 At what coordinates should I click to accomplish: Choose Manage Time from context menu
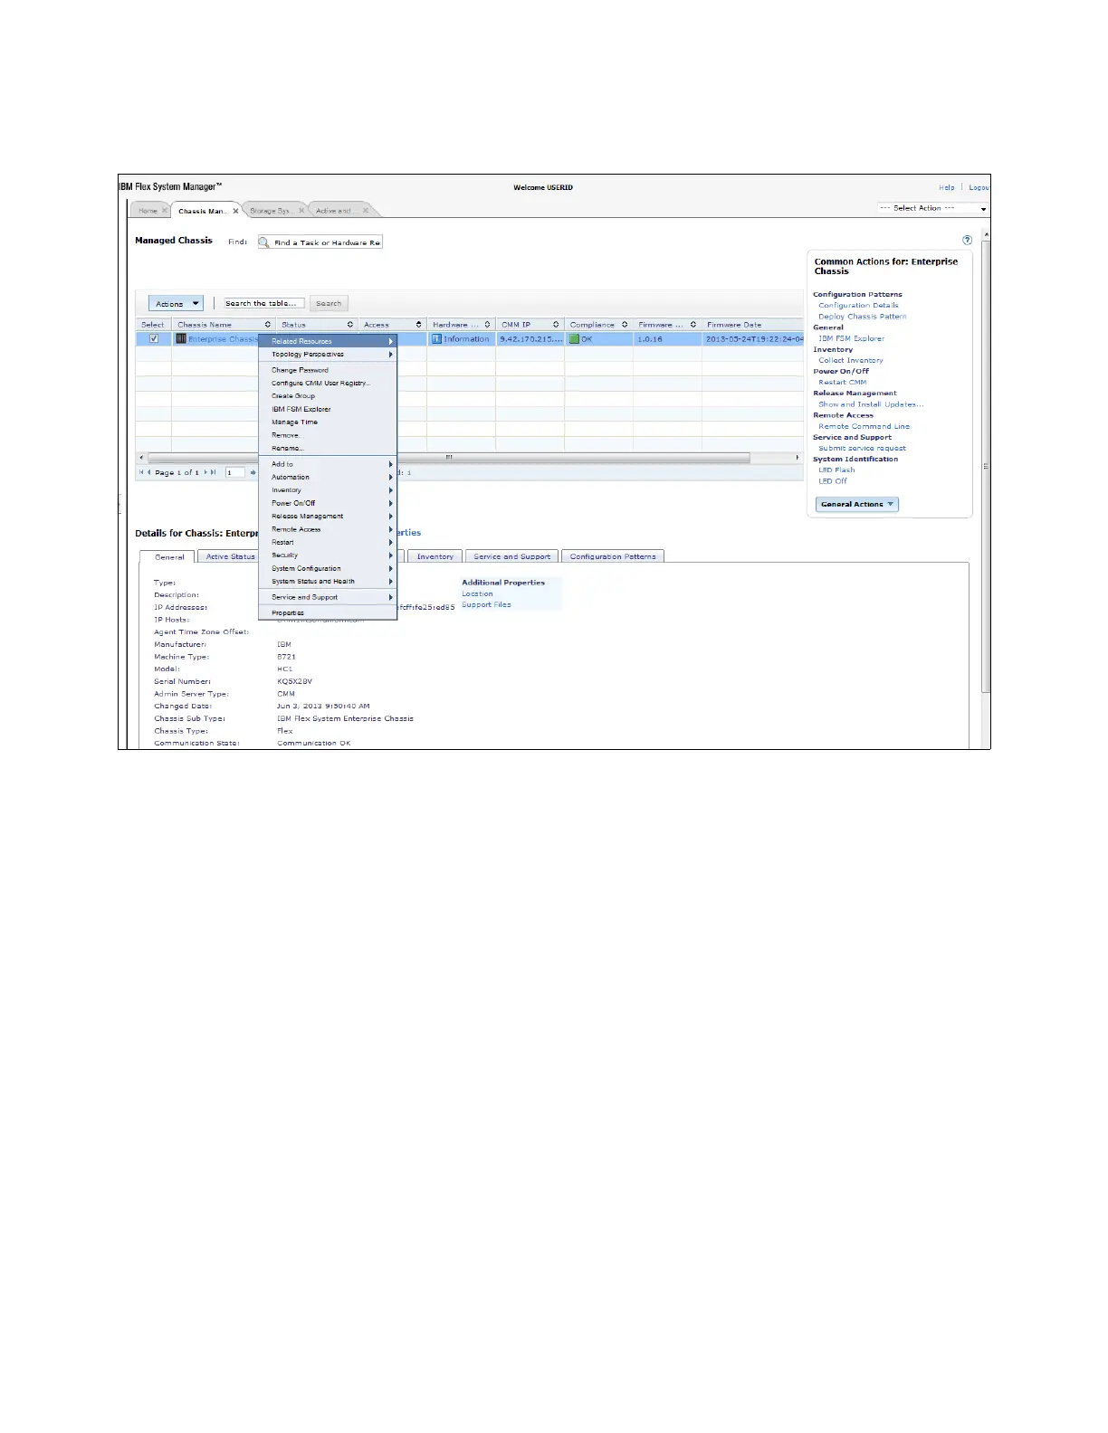pyautogui.click(x=328, y=422)
